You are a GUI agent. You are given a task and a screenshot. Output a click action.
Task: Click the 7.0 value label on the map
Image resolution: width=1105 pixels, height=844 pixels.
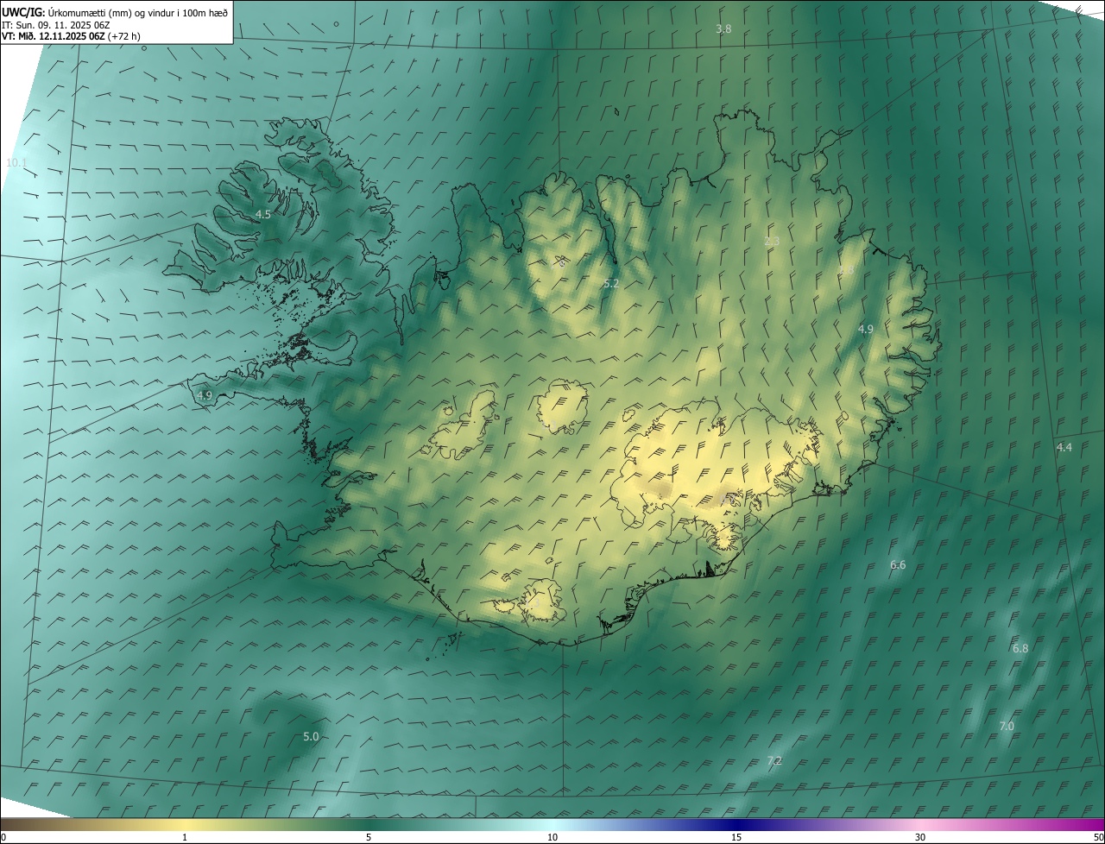tap(1007, 726)
